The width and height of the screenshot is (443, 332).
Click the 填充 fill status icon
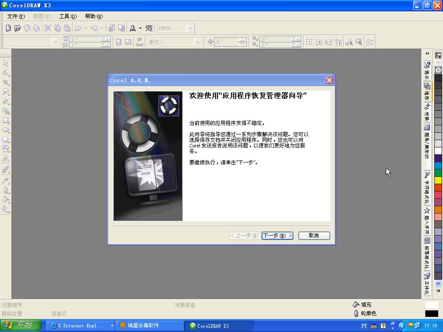(356, 304)
